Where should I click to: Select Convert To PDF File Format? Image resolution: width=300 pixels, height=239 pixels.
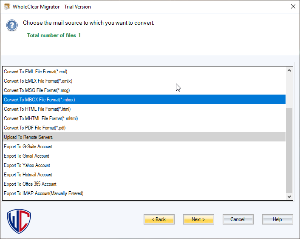[x=35, y=128]
